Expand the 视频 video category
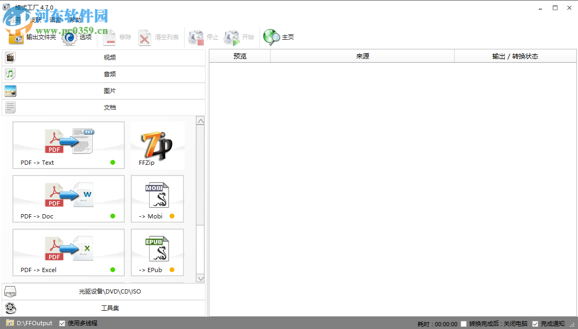 tap(103, 58)
